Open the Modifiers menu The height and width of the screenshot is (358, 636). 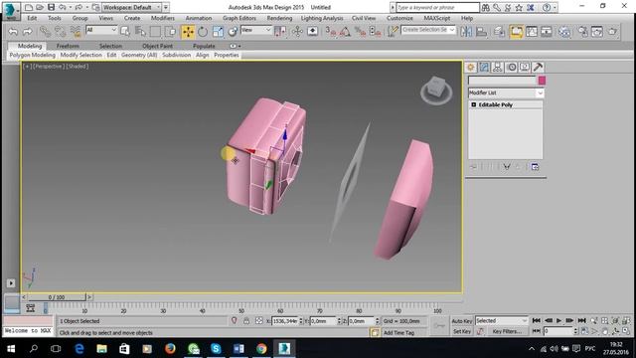coord(163,18)
